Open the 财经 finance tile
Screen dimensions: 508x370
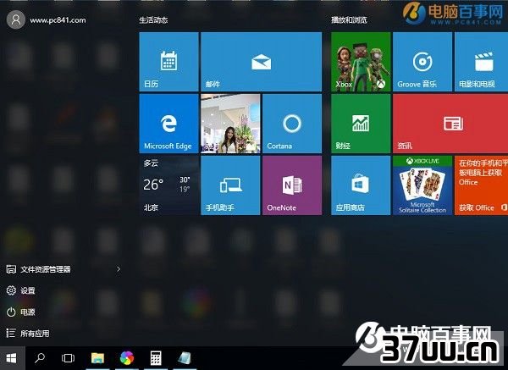[361, 124]
